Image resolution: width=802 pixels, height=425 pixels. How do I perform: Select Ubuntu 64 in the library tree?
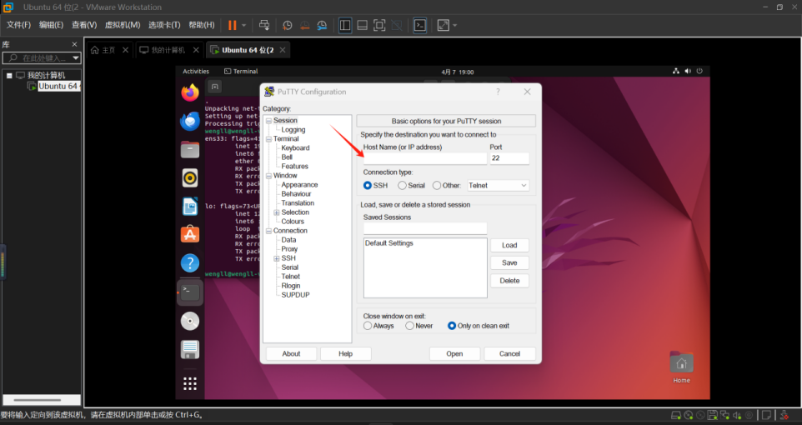58,86
